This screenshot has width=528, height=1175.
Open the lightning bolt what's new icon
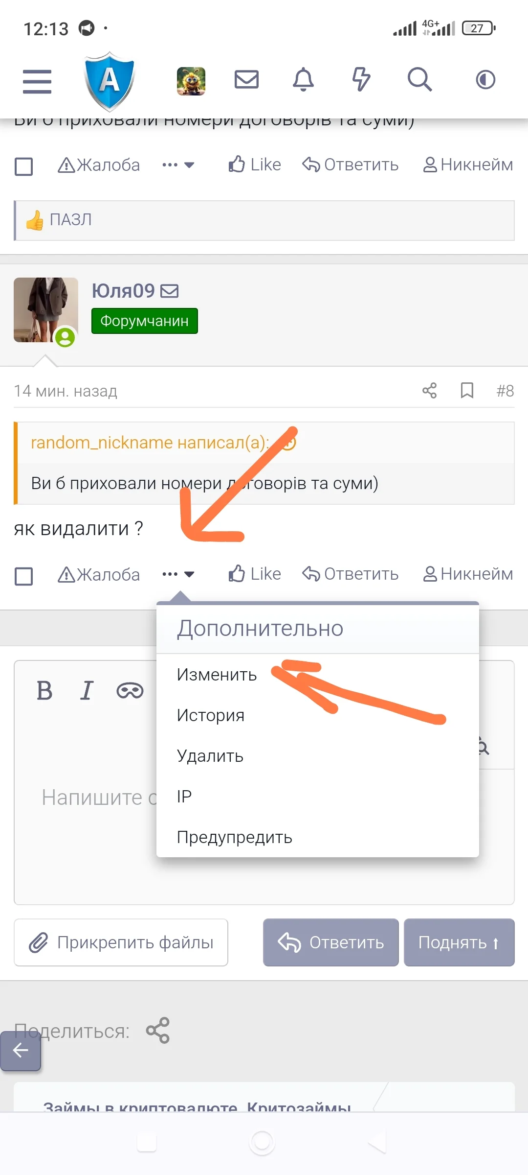[361, 79]
